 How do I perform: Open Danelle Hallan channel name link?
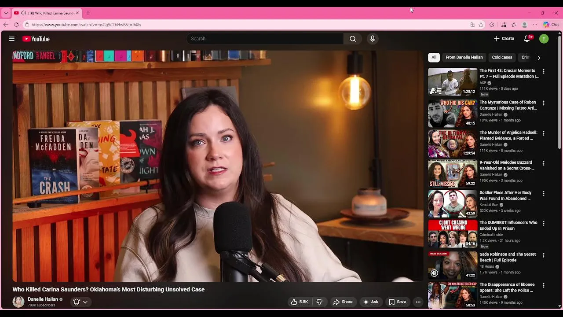click(x=43, y=299)
